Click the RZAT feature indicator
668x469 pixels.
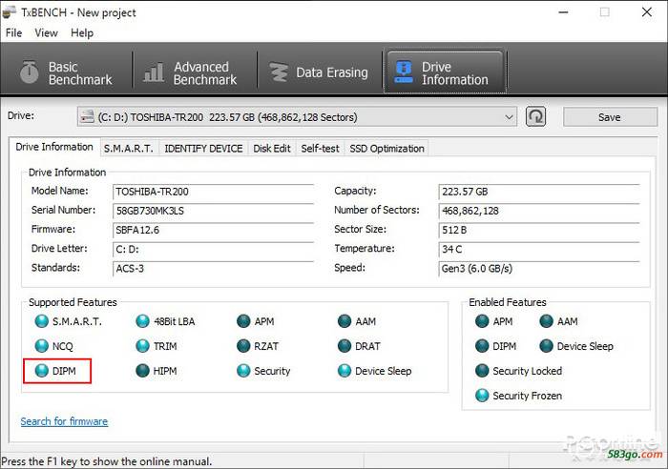tap(243, 346)
